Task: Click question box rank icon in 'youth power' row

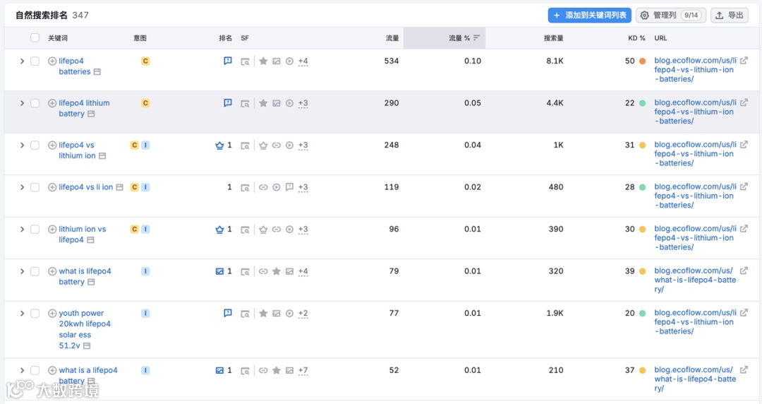Action: coord(228,313)
